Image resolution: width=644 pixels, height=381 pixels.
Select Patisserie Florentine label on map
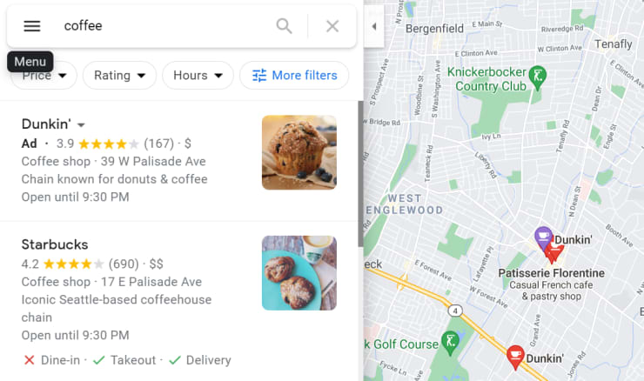click(x=551, y=273)
